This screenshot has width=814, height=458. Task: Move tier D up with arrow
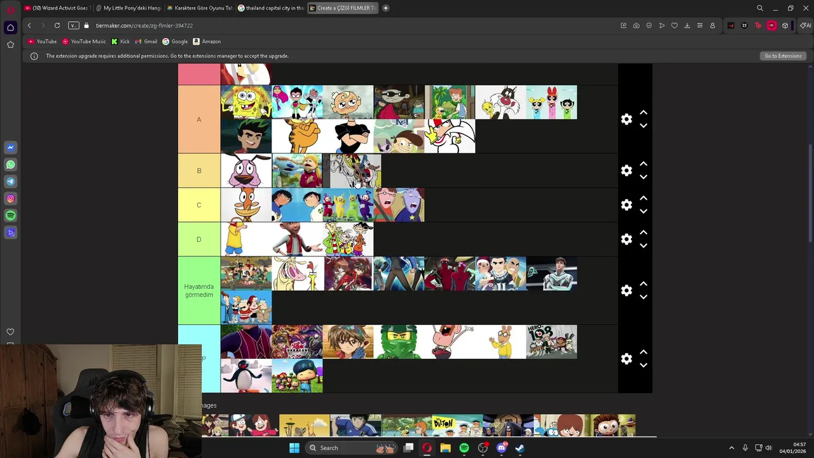(x=643, y=233)
